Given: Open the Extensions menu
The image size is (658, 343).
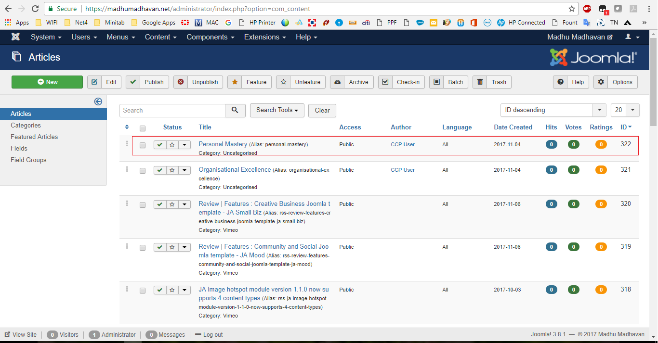Looking at the screenshot, I should coord(264,37).
